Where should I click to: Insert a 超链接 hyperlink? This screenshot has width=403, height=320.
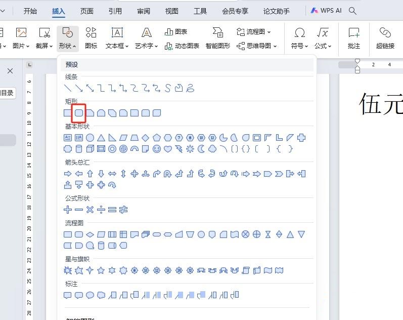coord(385,38)
